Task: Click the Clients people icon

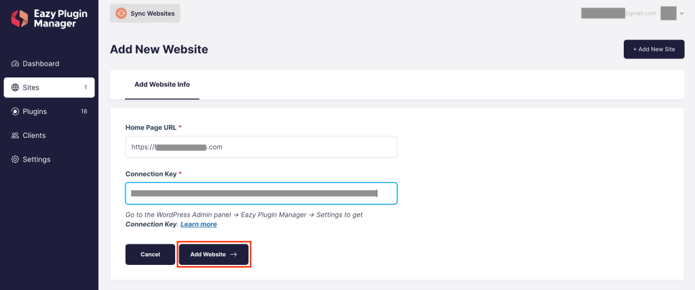Action: pos(15,135)
